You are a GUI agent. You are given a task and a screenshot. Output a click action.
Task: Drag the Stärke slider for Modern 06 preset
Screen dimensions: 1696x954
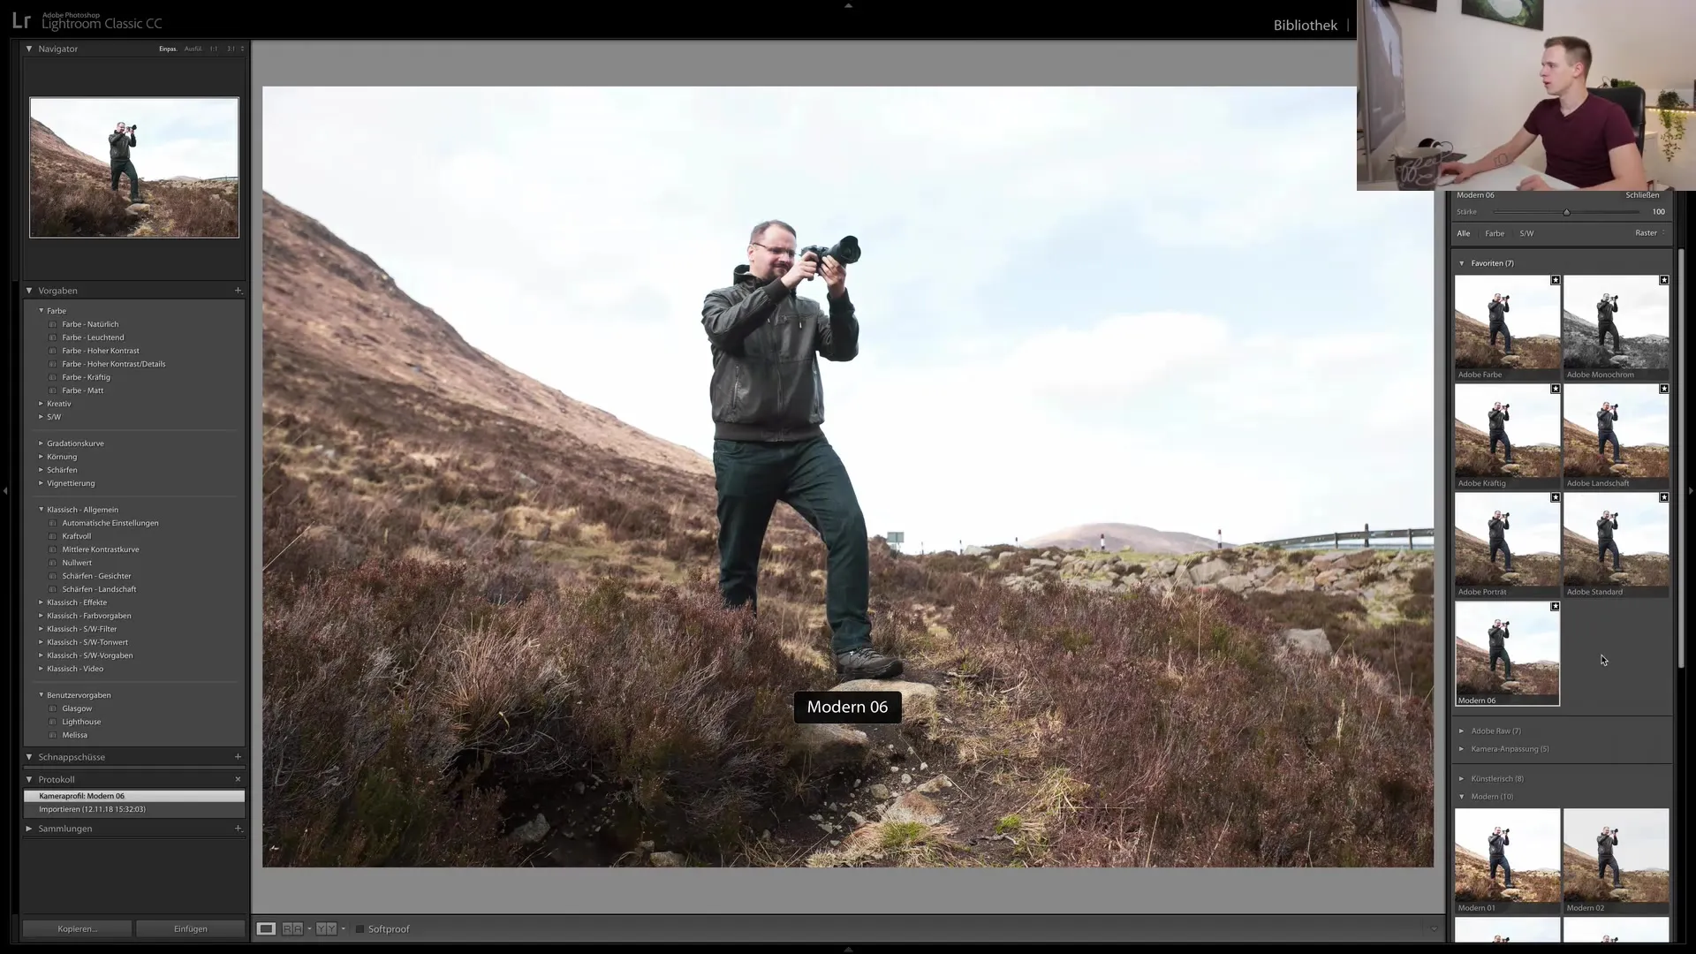[x=1567, y=211]
